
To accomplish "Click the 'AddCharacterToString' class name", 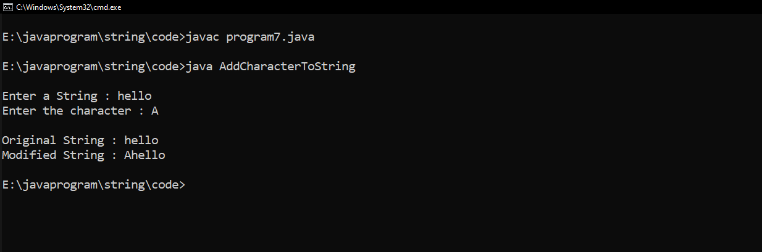I will tap(287, 67).
